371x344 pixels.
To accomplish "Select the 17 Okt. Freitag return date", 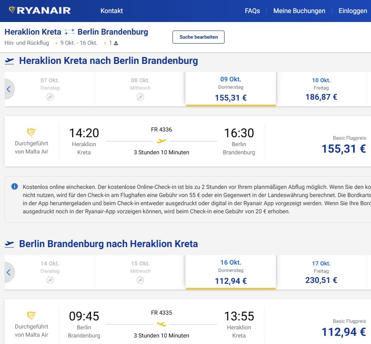I will (x=321, y=272).
